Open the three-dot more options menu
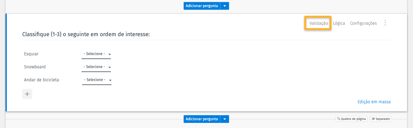 tap(385, 23)
